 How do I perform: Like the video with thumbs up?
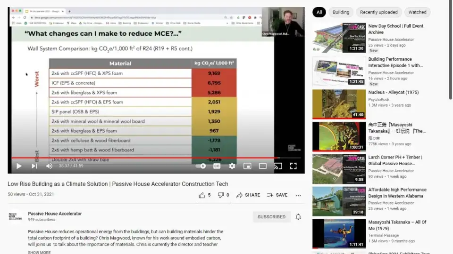click(x=204, y=195)
